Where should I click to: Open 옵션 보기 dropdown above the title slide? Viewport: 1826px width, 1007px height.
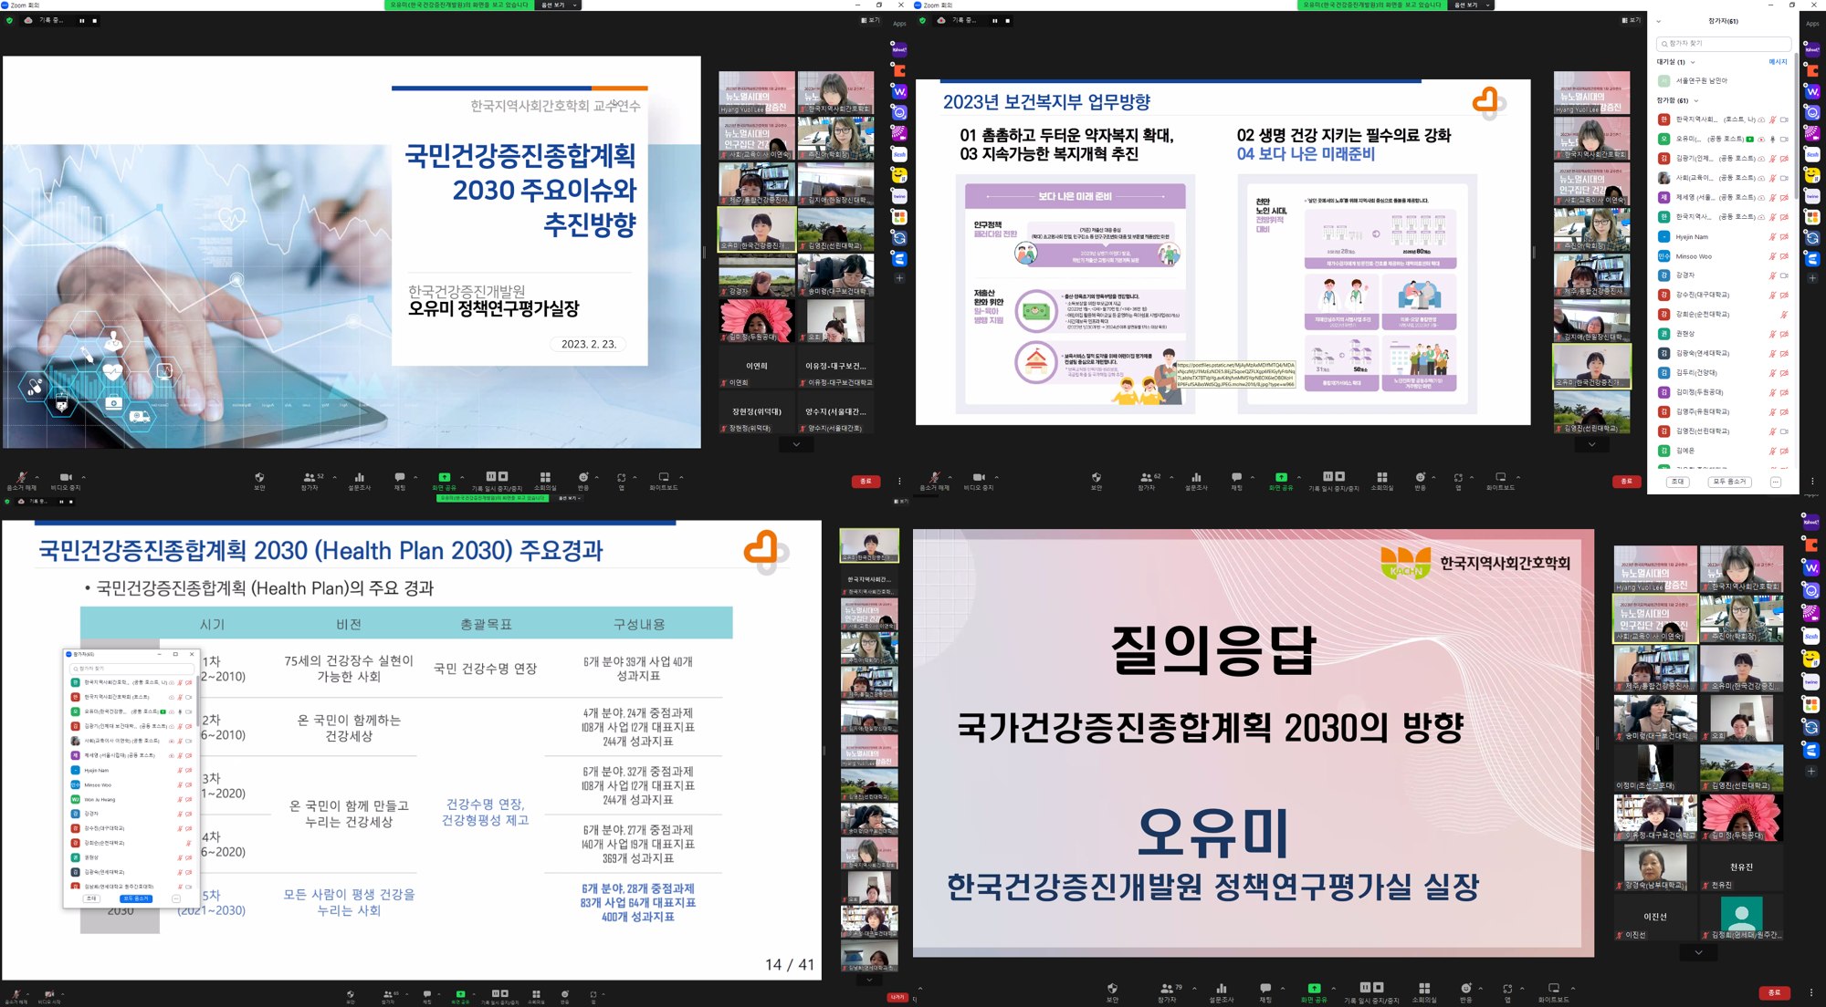(x=558, y=5)
